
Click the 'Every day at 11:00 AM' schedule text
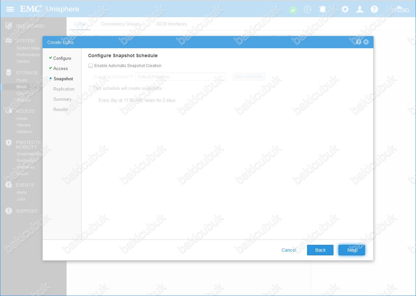(137, 100)
